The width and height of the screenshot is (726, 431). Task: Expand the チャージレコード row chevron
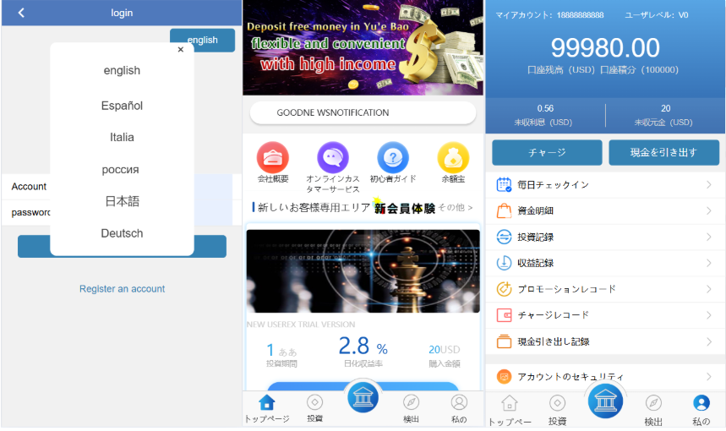point(708,315)
